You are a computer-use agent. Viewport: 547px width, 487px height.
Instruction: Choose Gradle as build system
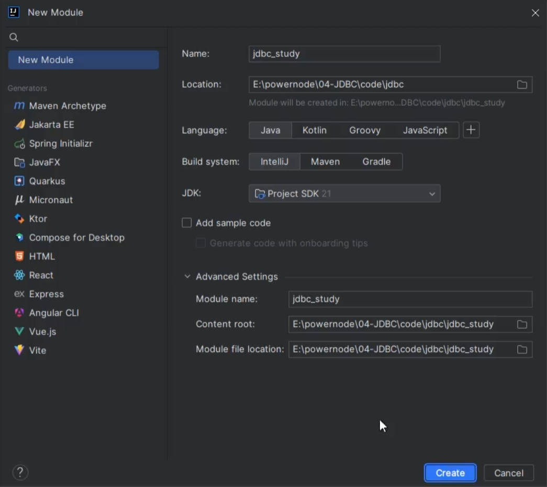pos(376,162)
